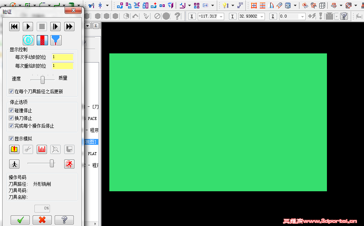This screenshot has height=226, width=364.
Task: Confirm with the green checkmark button
Action: coord(20,220)
